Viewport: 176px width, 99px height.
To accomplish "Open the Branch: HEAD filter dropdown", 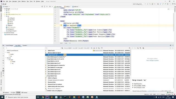I will pos(68,48).
